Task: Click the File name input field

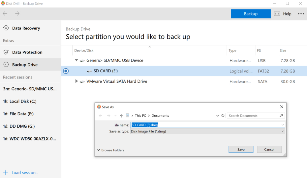Action: pos(206,125)
